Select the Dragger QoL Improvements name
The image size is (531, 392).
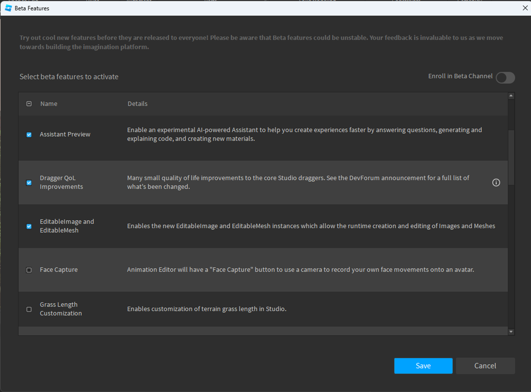(61, 182)
